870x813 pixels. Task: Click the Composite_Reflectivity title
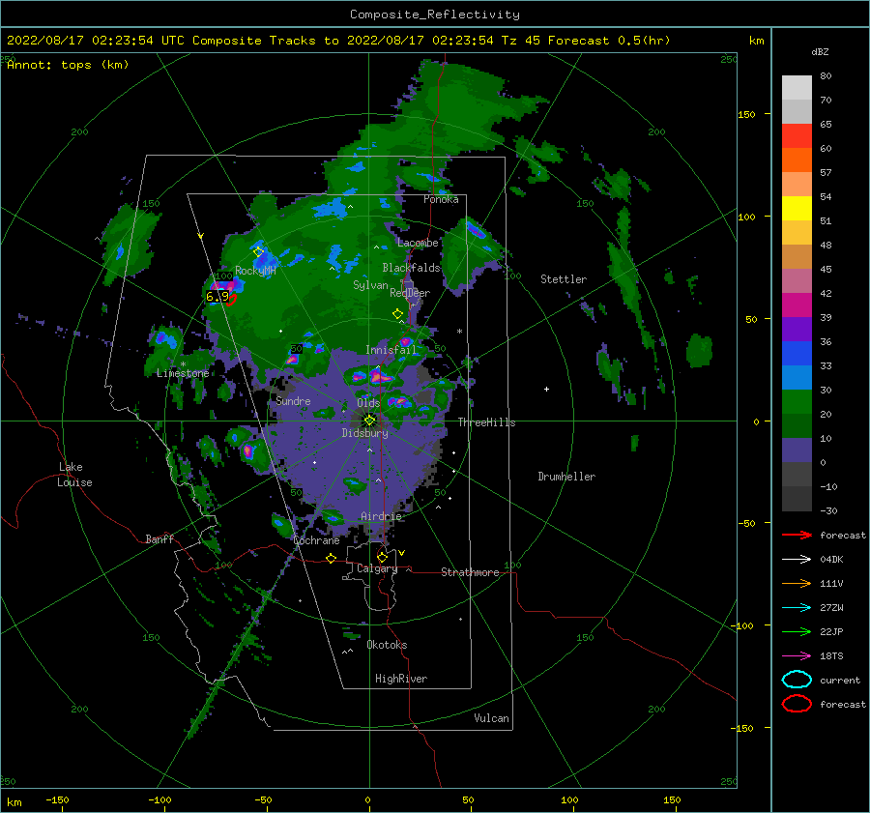(435, 15)
